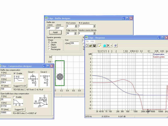Click the status bar value '0.3225 m'
Screen dimensions: 168x126
[106, 116]
